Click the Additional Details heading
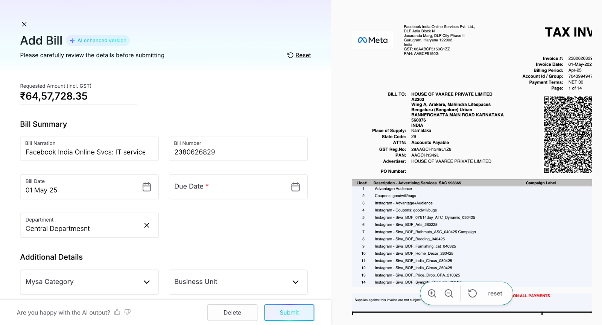 point(52,257)
